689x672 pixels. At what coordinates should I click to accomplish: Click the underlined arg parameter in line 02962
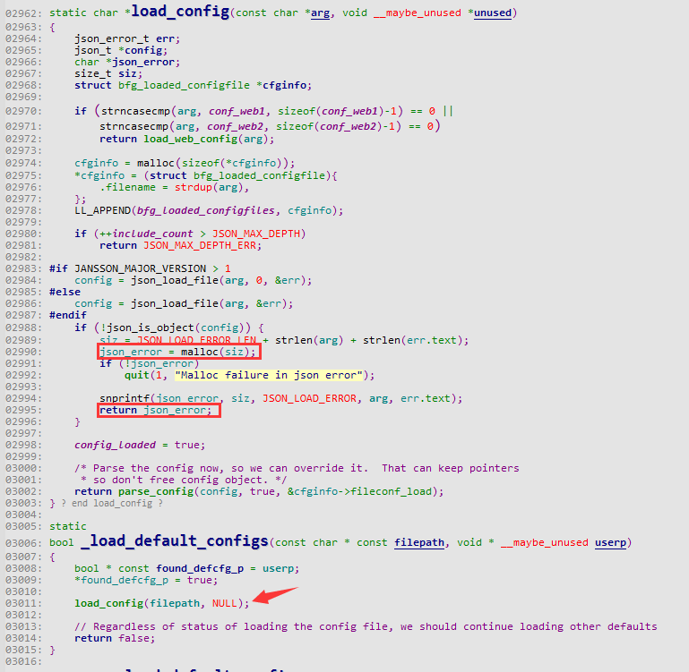[x=320, y=13]
